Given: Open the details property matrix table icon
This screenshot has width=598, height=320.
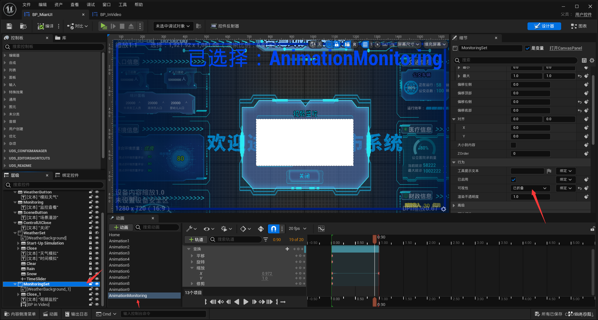Looking at the screenshot, I should (584, 60).
